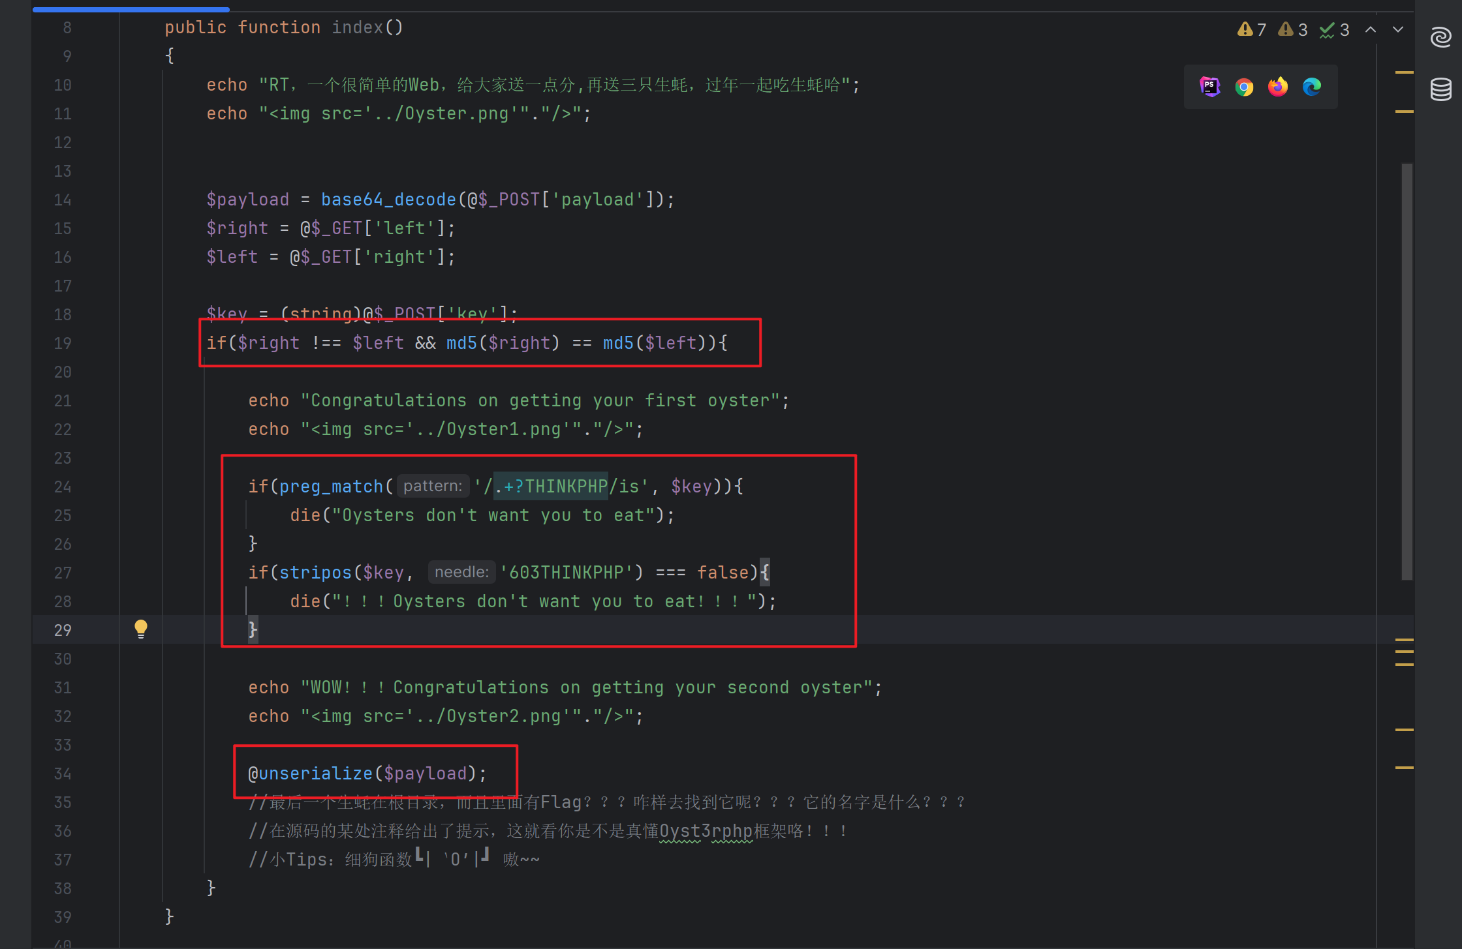Click the 'needle:' parameter hint

point(461,572)
